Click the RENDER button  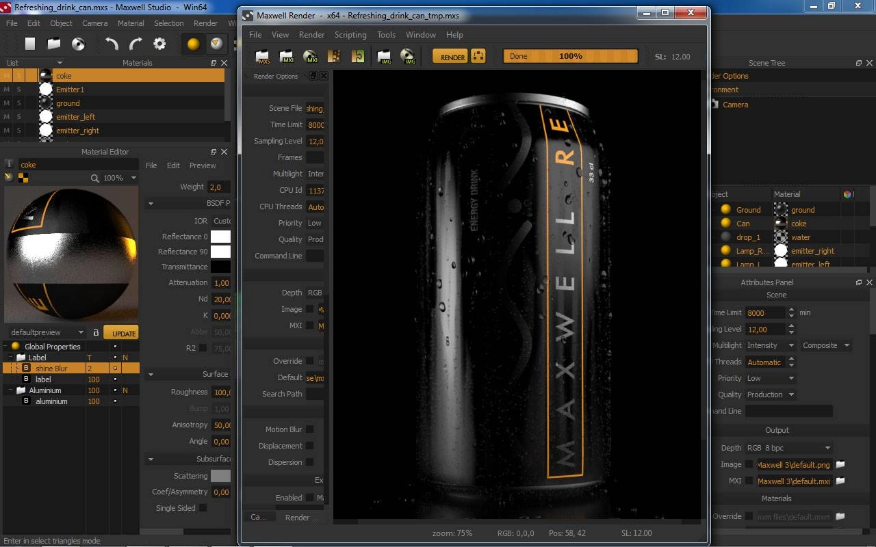[450, 57]
